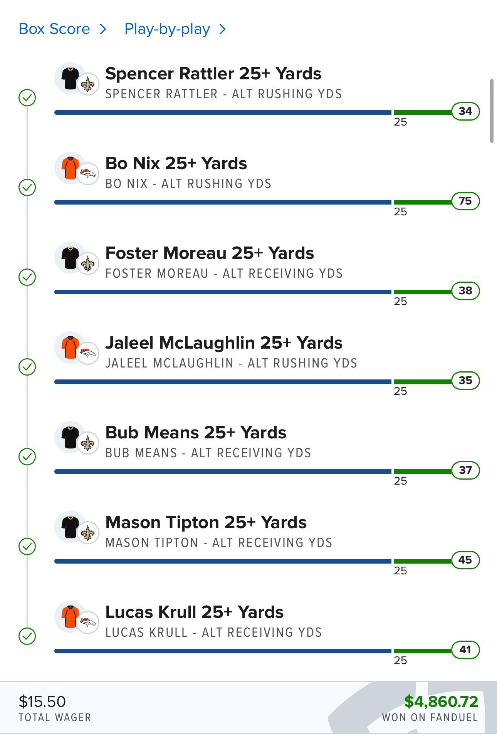
Task: Click the $4,860.72 won amount
Action: point(441,701)
